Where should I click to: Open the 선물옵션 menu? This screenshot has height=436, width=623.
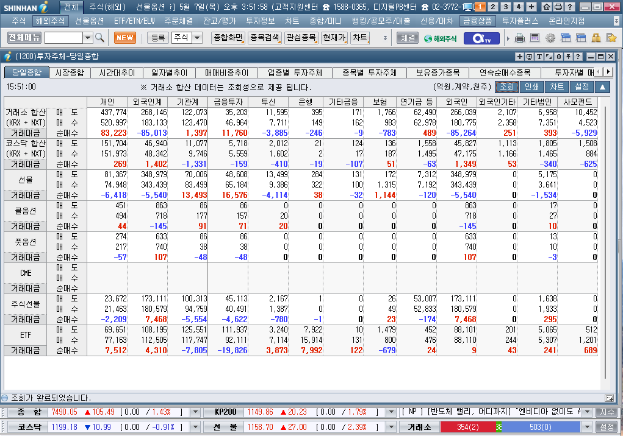pyautogui.click(x=90, y=21)
